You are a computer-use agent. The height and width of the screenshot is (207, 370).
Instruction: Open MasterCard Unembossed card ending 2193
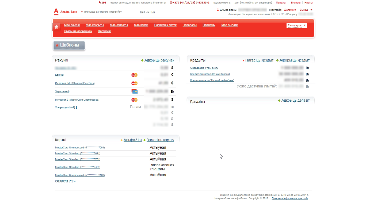tap(80, 175)
